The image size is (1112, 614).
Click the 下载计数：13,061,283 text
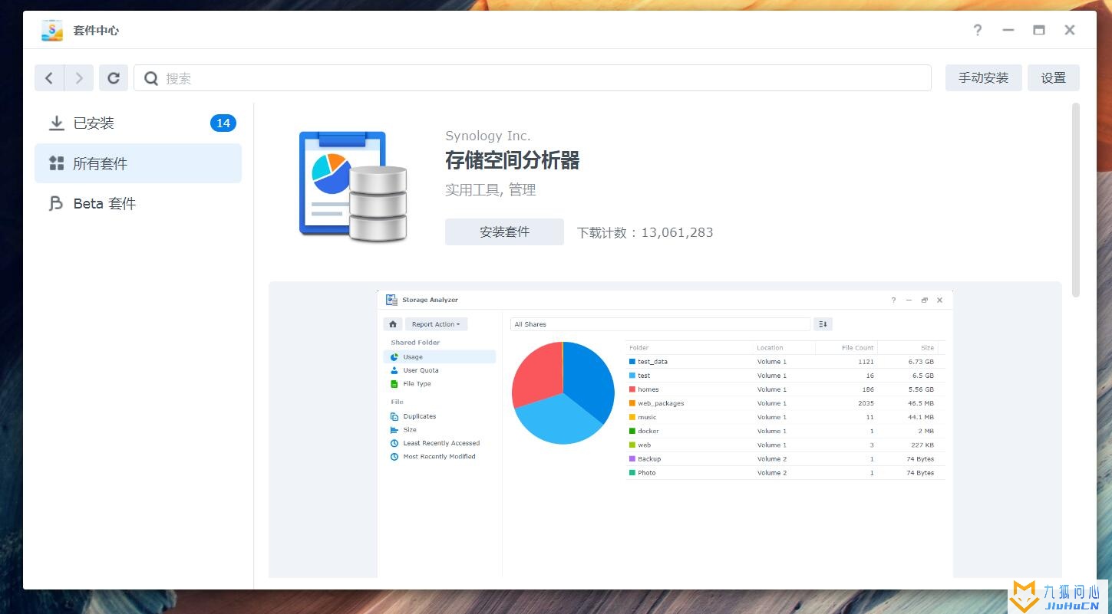[645, 232]
